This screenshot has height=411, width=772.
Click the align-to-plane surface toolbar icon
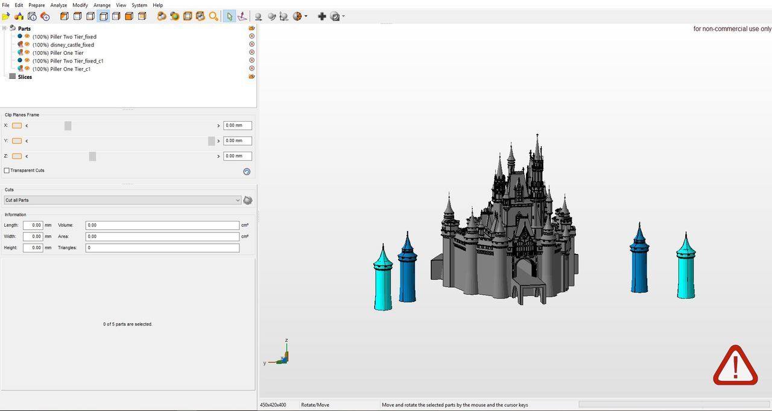click(x=242, y=16)
